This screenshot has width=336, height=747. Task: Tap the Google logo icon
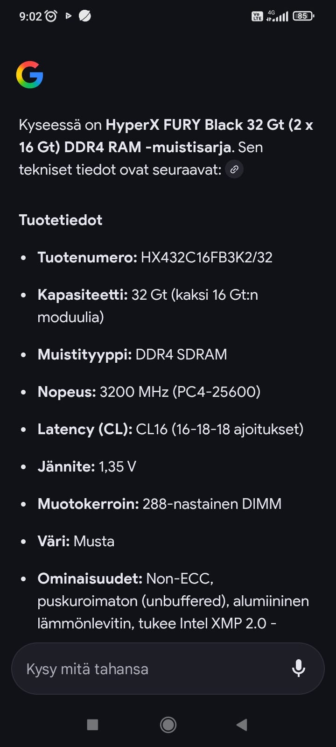pyautogui.click(x=29, y=75)
